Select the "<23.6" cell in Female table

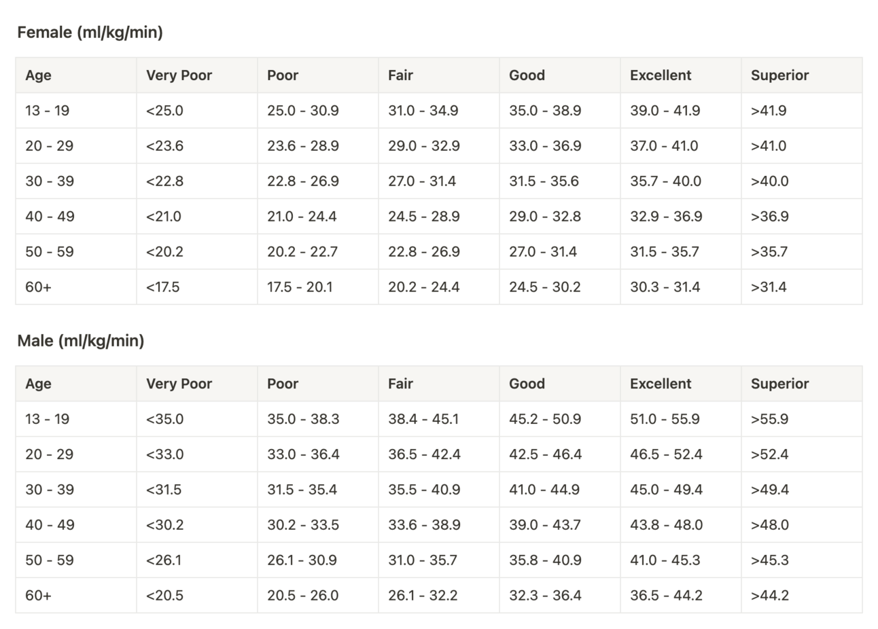point(164,146)
